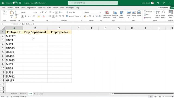This screenshot has width=174, height=98.
Task: Switch to the Formulas ribbon tab
Action: tap(42, 8)
